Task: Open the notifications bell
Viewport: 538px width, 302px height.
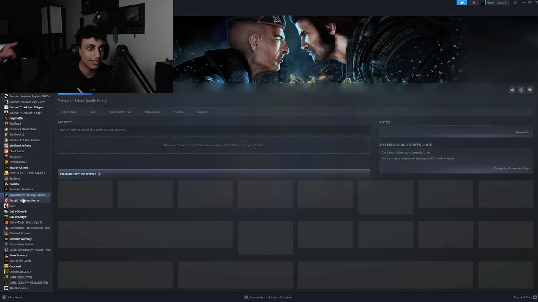Action: [x=474, y=3]
